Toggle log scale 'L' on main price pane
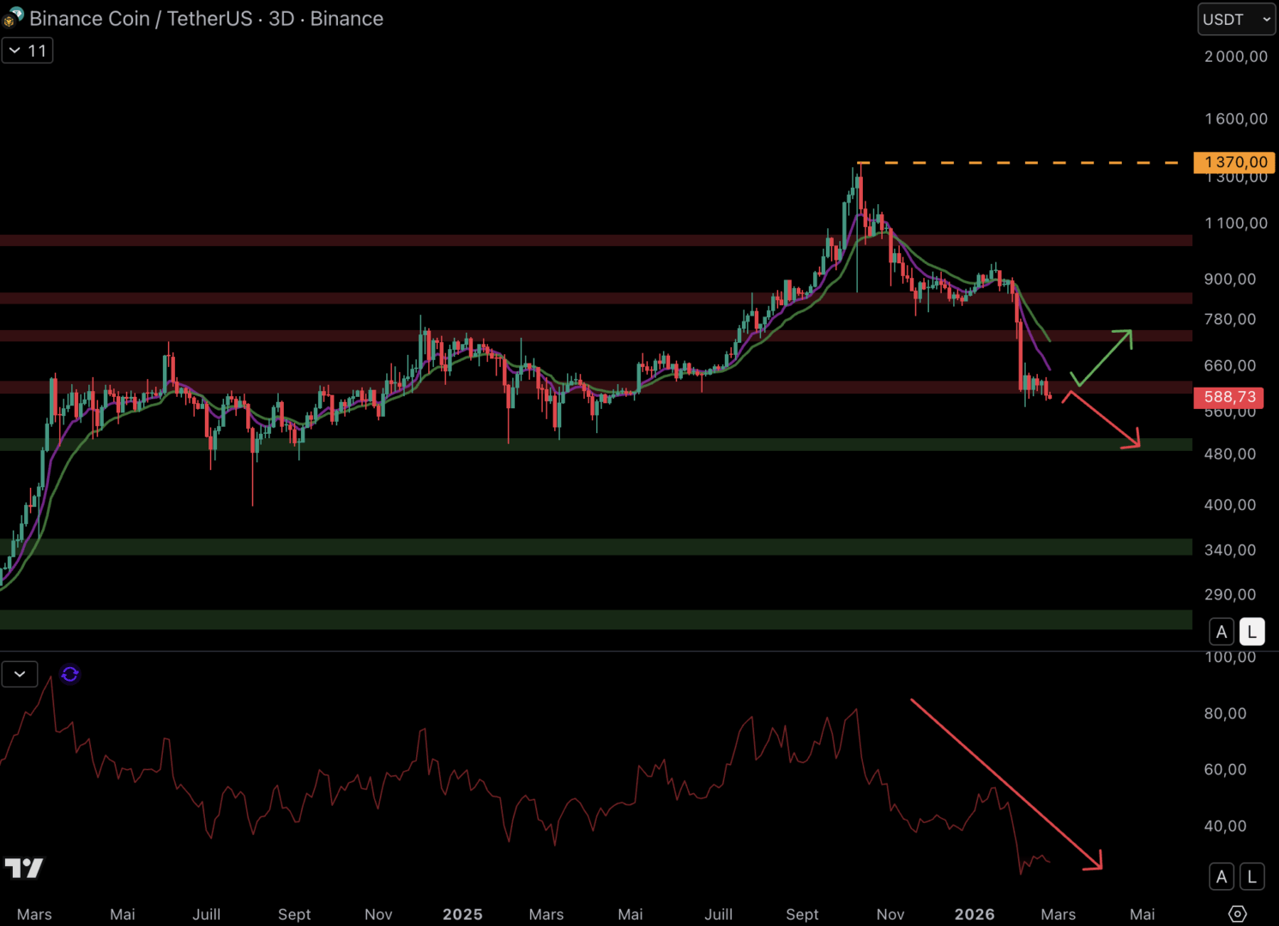1279x926 pixels. pyautogui.click(x=1252, y=632)
